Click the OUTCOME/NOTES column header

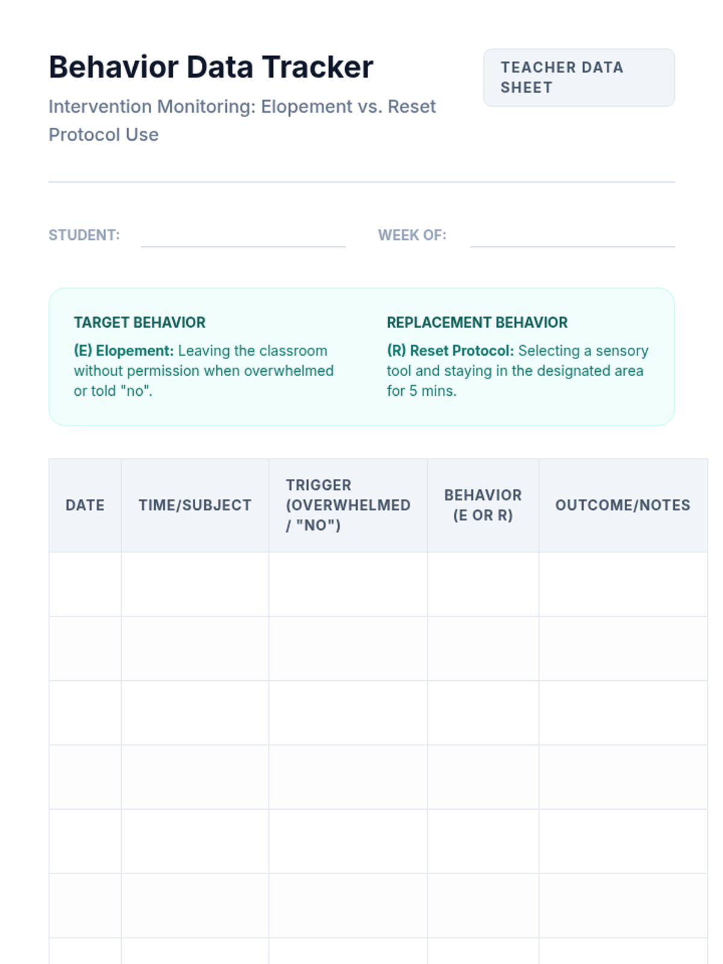point(622,505)
